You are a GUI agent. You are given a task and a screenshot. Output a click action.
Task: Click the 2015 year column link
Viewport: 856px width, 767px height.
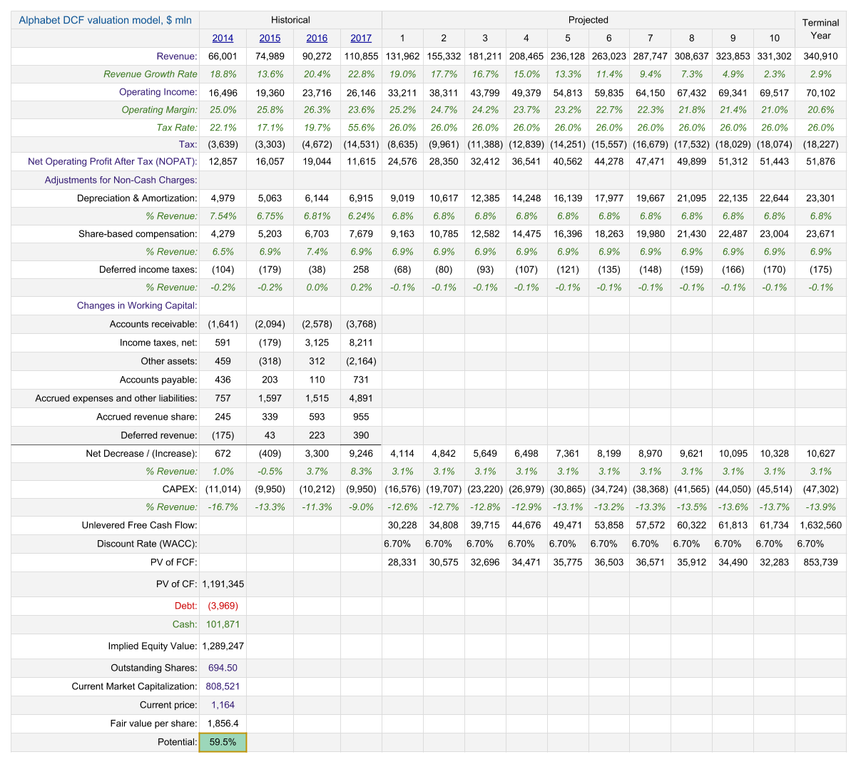tap(270, 38)
